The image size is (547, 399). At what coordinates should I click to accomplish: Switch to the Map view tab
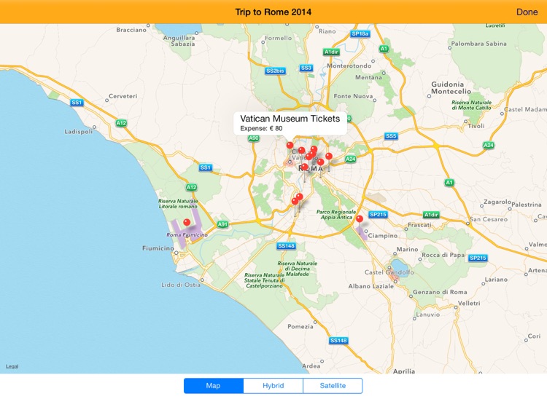[214, 386]
